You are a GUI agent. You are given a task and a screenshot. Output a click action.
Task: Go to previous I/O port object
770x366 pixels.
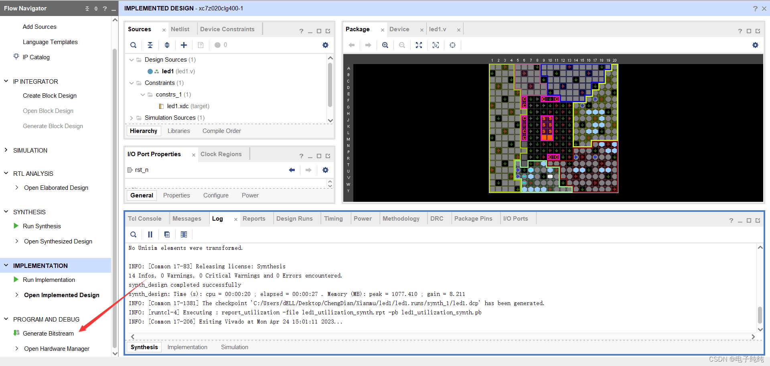[x=292, y=170]
